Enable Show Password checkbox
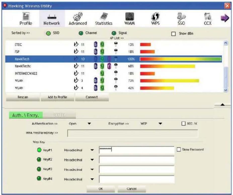The image size is (233, 195). 179,149
